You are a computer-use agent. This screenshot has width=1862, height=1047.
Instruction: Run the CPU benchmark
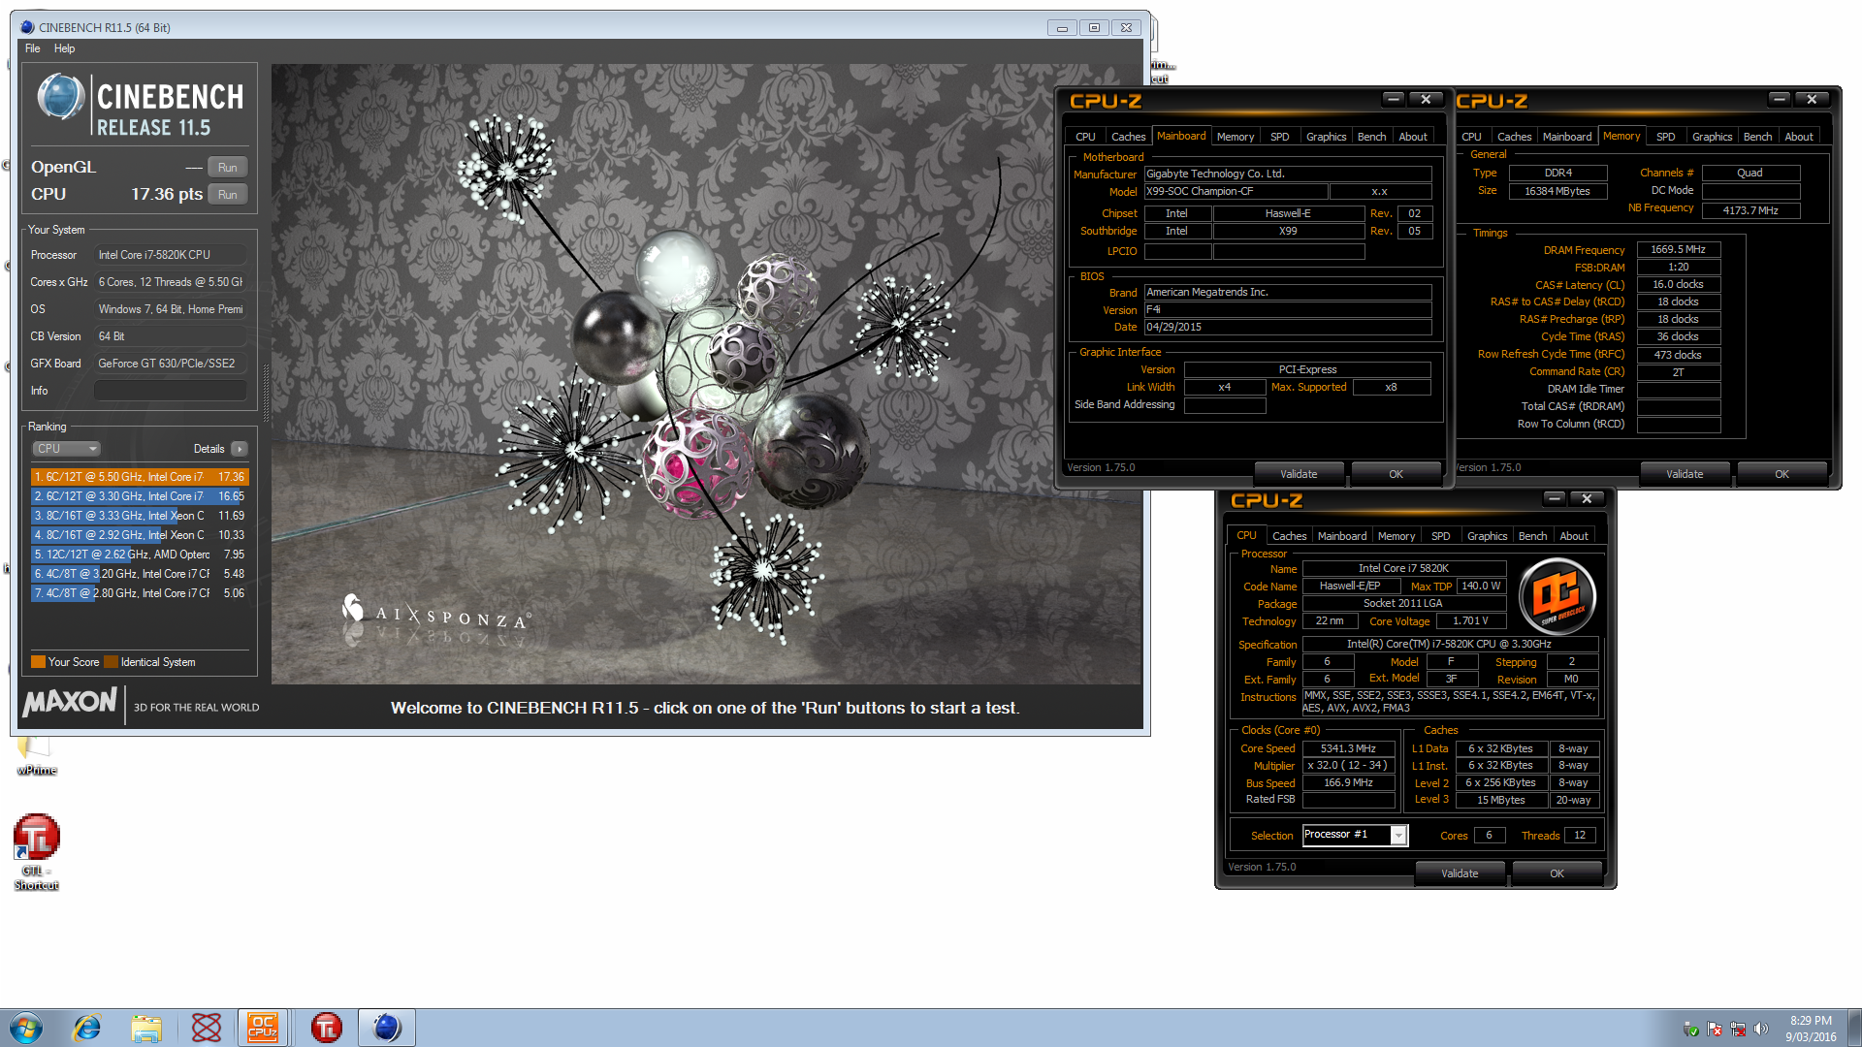tap(228, 195)
